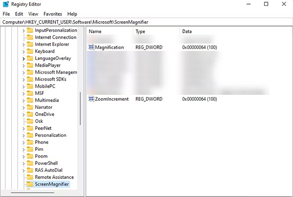Select the Microsoft Managem key label
The height and width of the screenshot is (197, 293).
point(56,72)
